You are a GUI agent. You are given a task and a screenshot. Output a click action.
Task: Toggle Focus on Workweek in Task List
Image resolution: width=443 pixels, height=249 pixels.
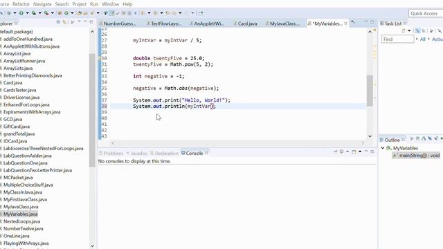(x=431, y=30)
